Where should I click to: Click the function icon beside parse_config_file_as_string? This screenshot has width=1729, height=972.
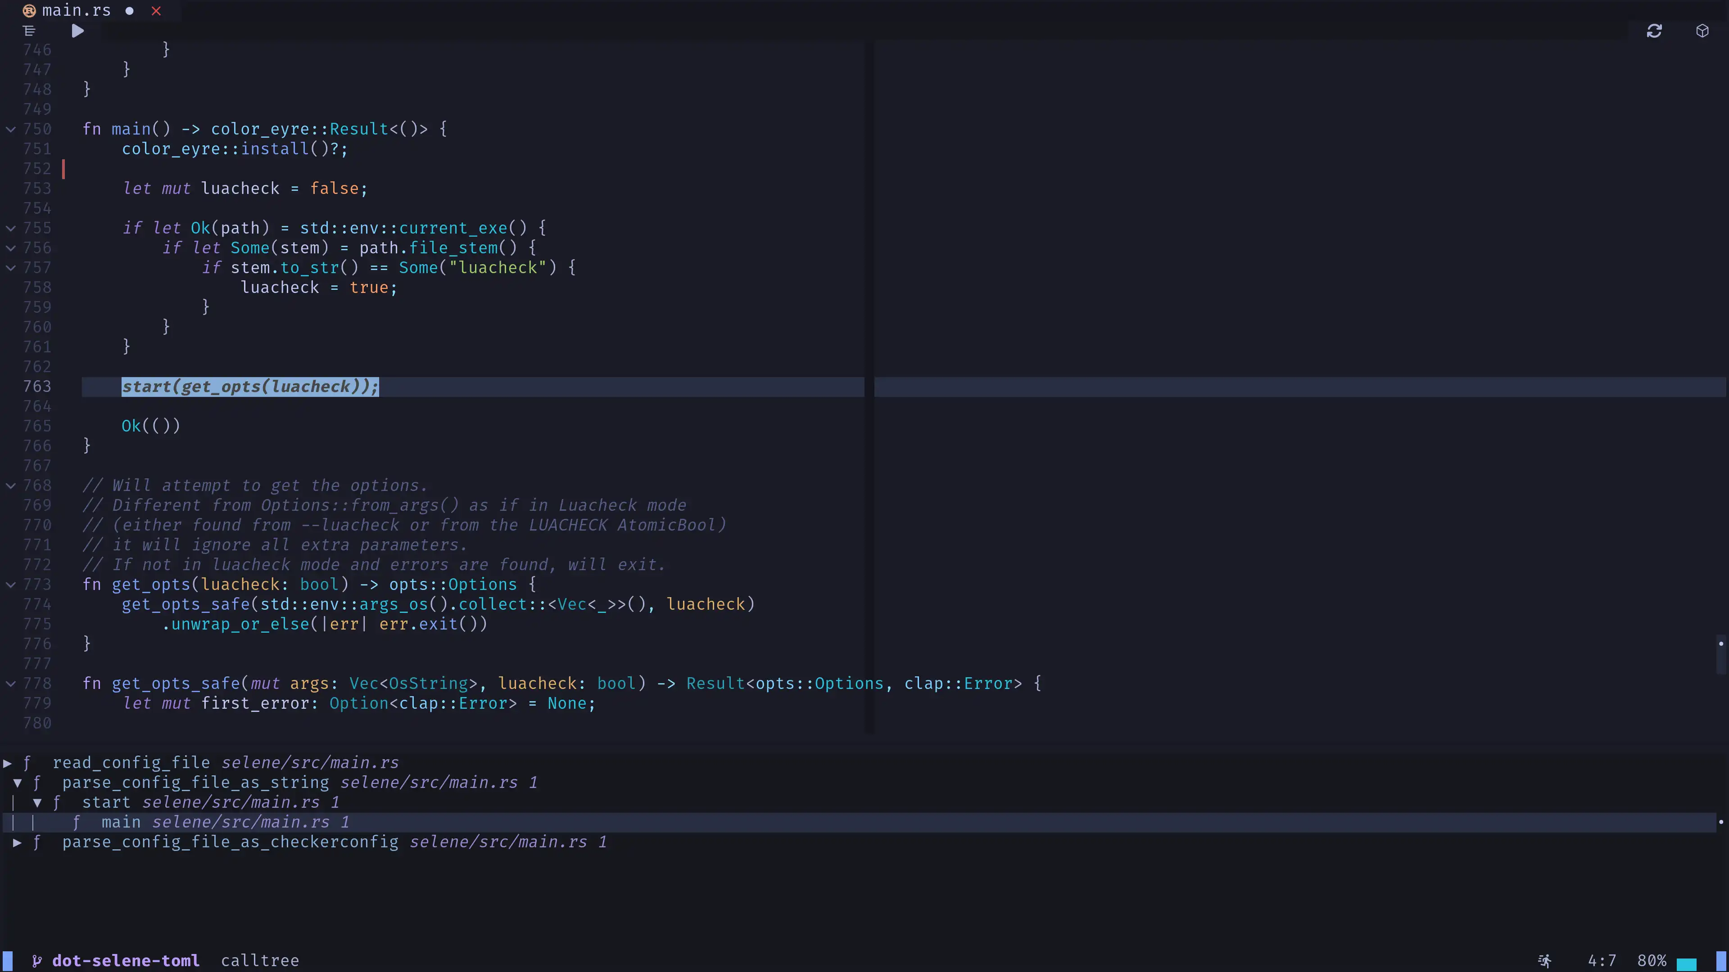[x=37, y=783]
